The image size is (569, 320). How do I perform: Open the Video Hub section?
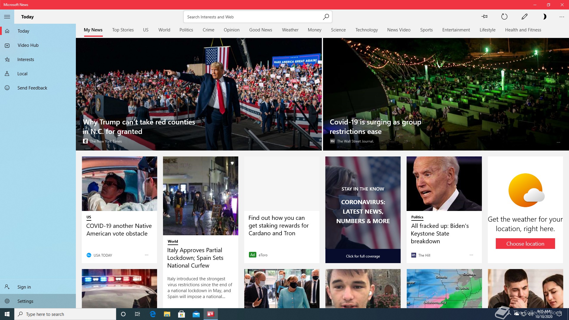coord(38,45)
